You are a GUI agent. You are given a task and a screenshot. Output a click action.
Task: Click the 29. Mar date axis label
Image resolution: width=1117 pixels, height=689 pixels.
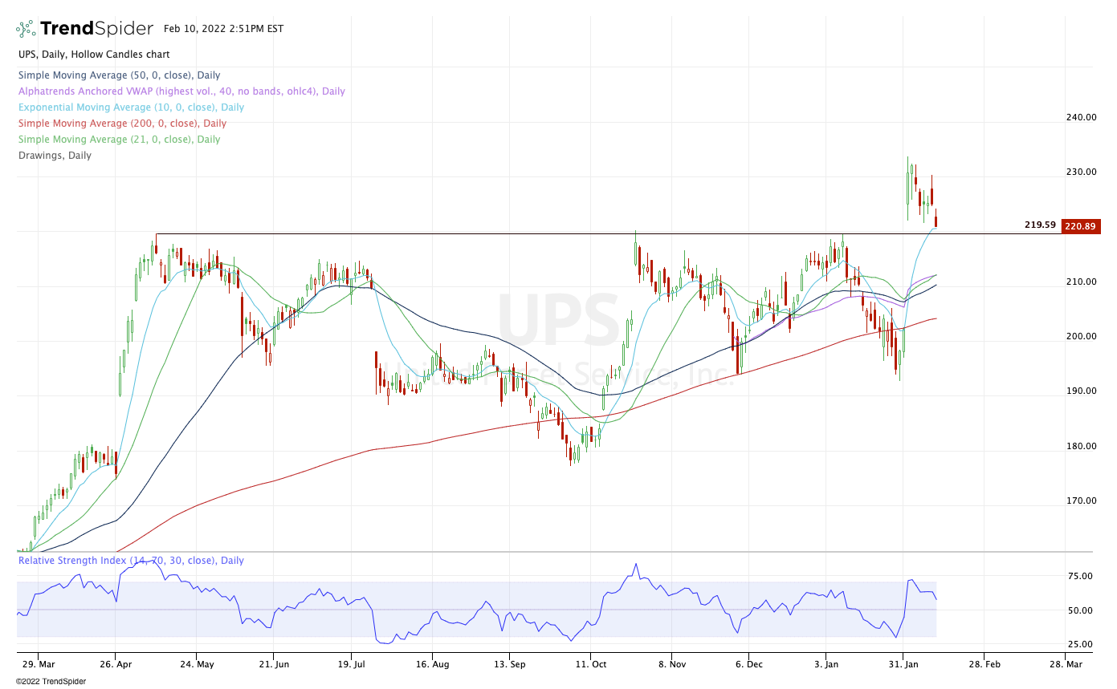coord(38,664)
